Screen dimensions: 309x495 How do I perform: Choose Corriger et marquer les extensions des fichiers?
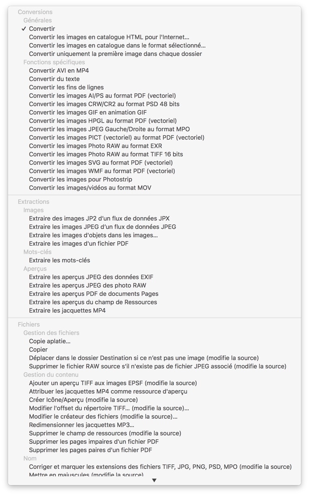[154, 467]
